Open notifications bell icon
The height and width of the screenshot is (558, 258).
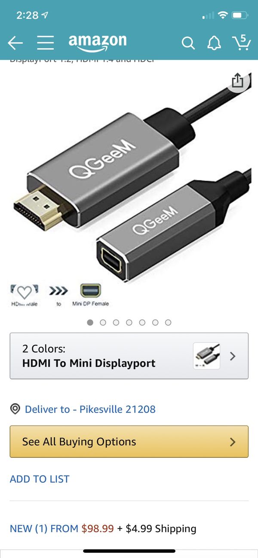point(214,43)
